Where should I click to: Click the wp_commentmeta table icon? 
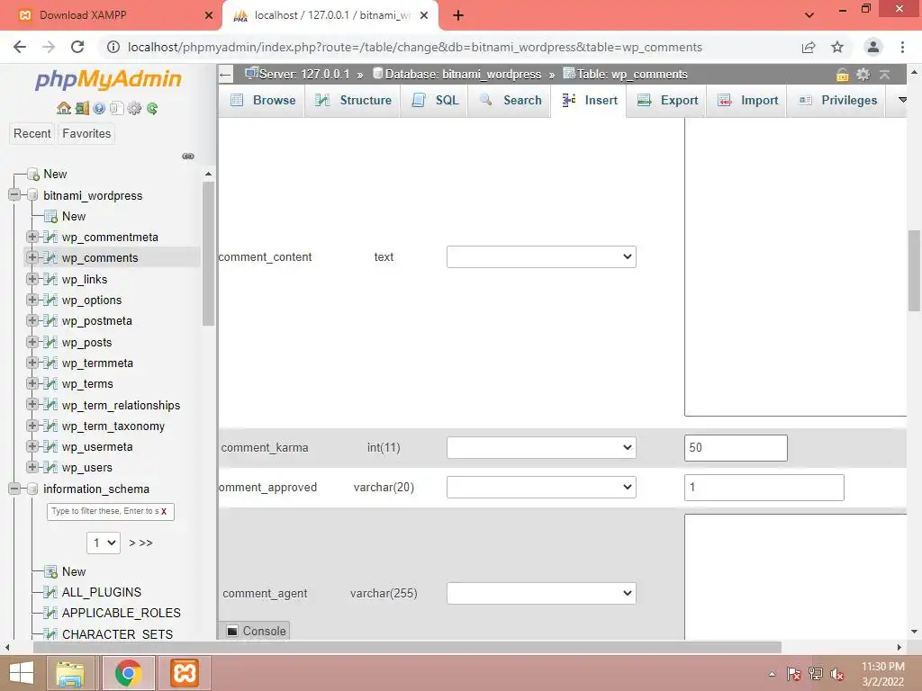[x=51, y=237]
